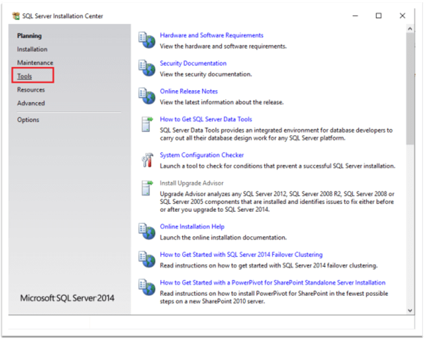Click the Security Documentation globe icon
Image resolution: width=427 pixels, height=341 pixels.
coord(147,68)
